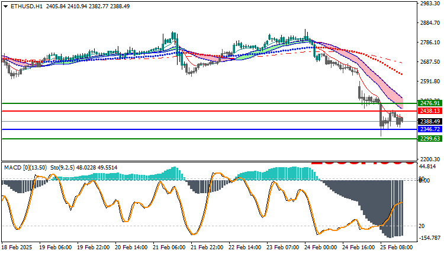Viewport: 444px width, 254px height.
Task: Click the 2687.50 price axis label
Action: click(427, 62)
